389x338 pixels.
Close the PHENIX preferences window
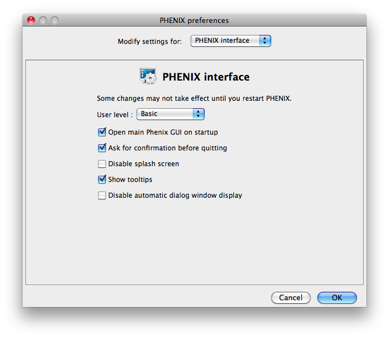point(31,20)
